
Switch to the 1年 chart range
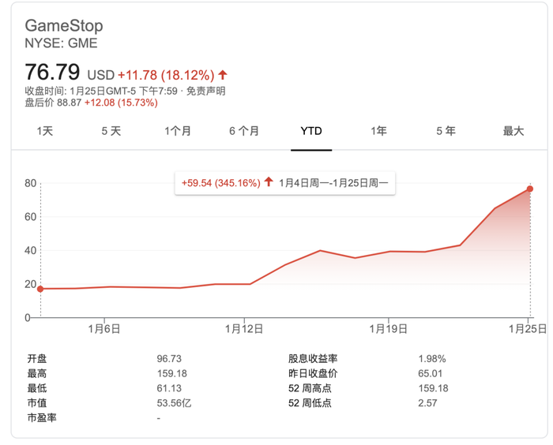(378, 131)
